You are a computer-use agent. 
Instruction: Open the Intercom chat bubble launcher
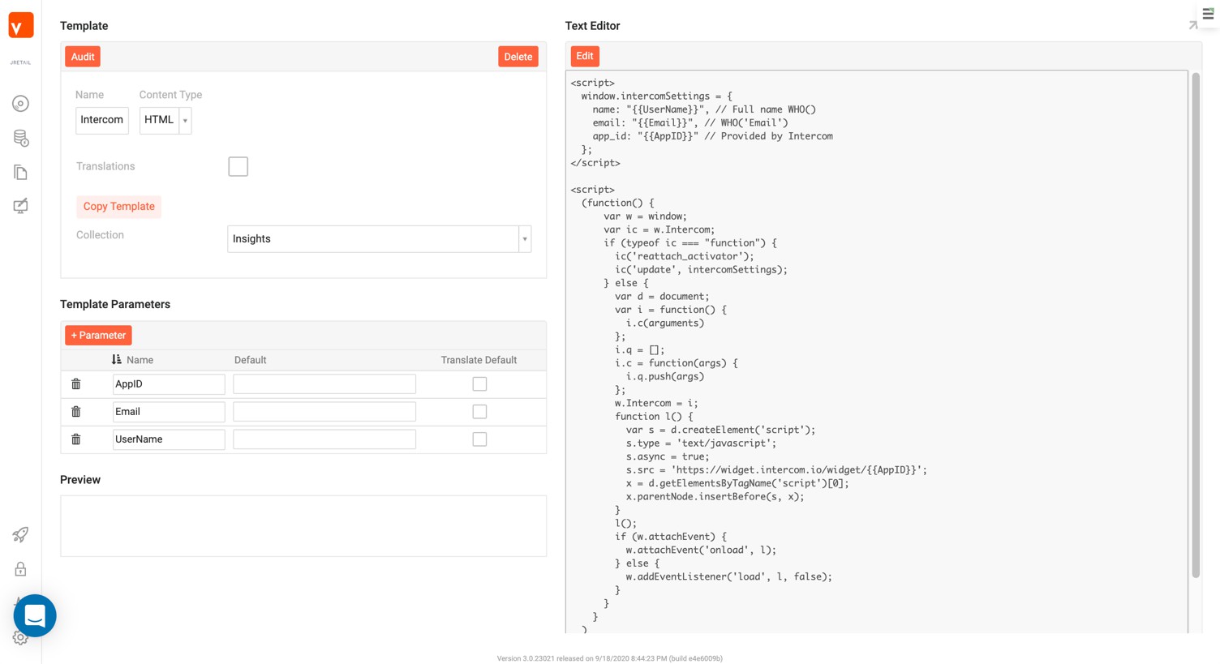coord(35,615)
